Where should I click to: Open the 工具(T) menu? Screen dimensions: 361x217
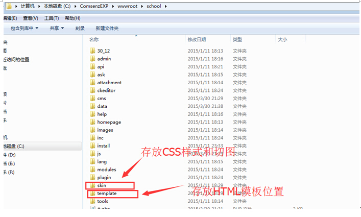(x=52, y=18)
